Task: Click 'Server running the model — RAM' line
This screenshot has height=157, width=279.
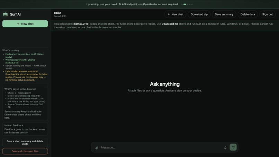Action: tap(26, 67)
